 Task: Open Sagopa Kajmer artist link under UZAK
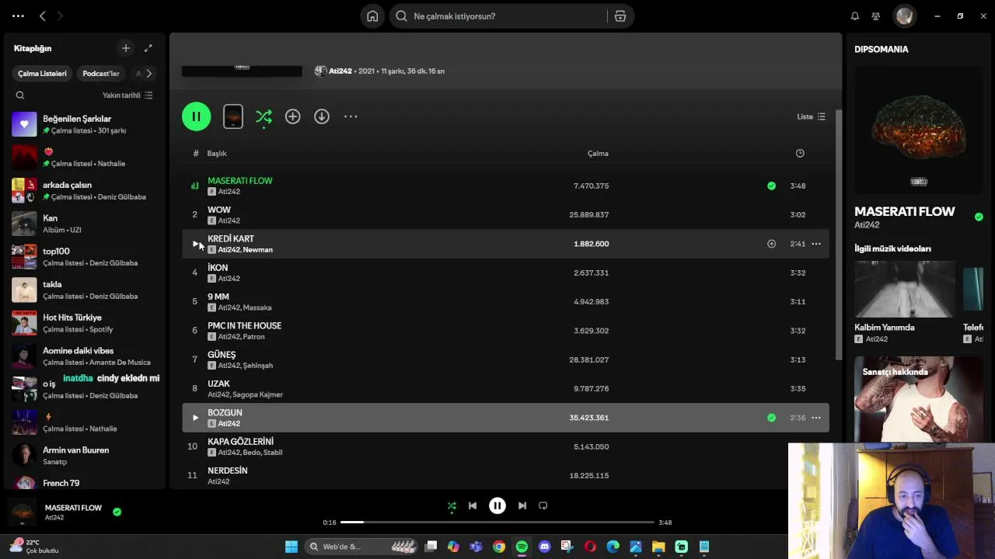pos(257,394)
